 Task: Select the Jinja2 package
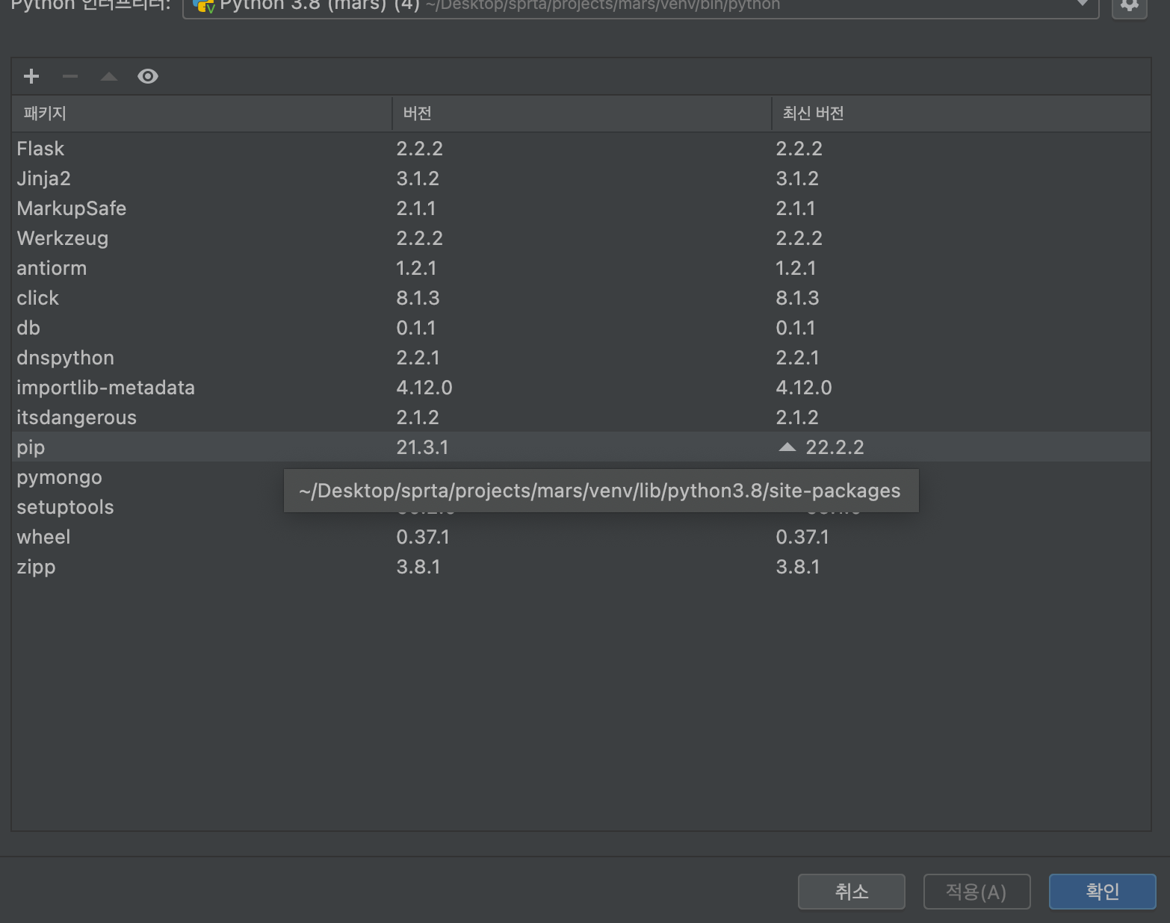[43, 178]
